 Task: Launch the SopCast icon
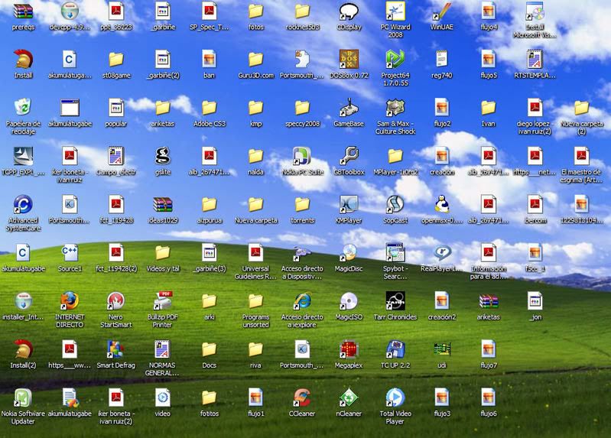[x=395, y=204]
